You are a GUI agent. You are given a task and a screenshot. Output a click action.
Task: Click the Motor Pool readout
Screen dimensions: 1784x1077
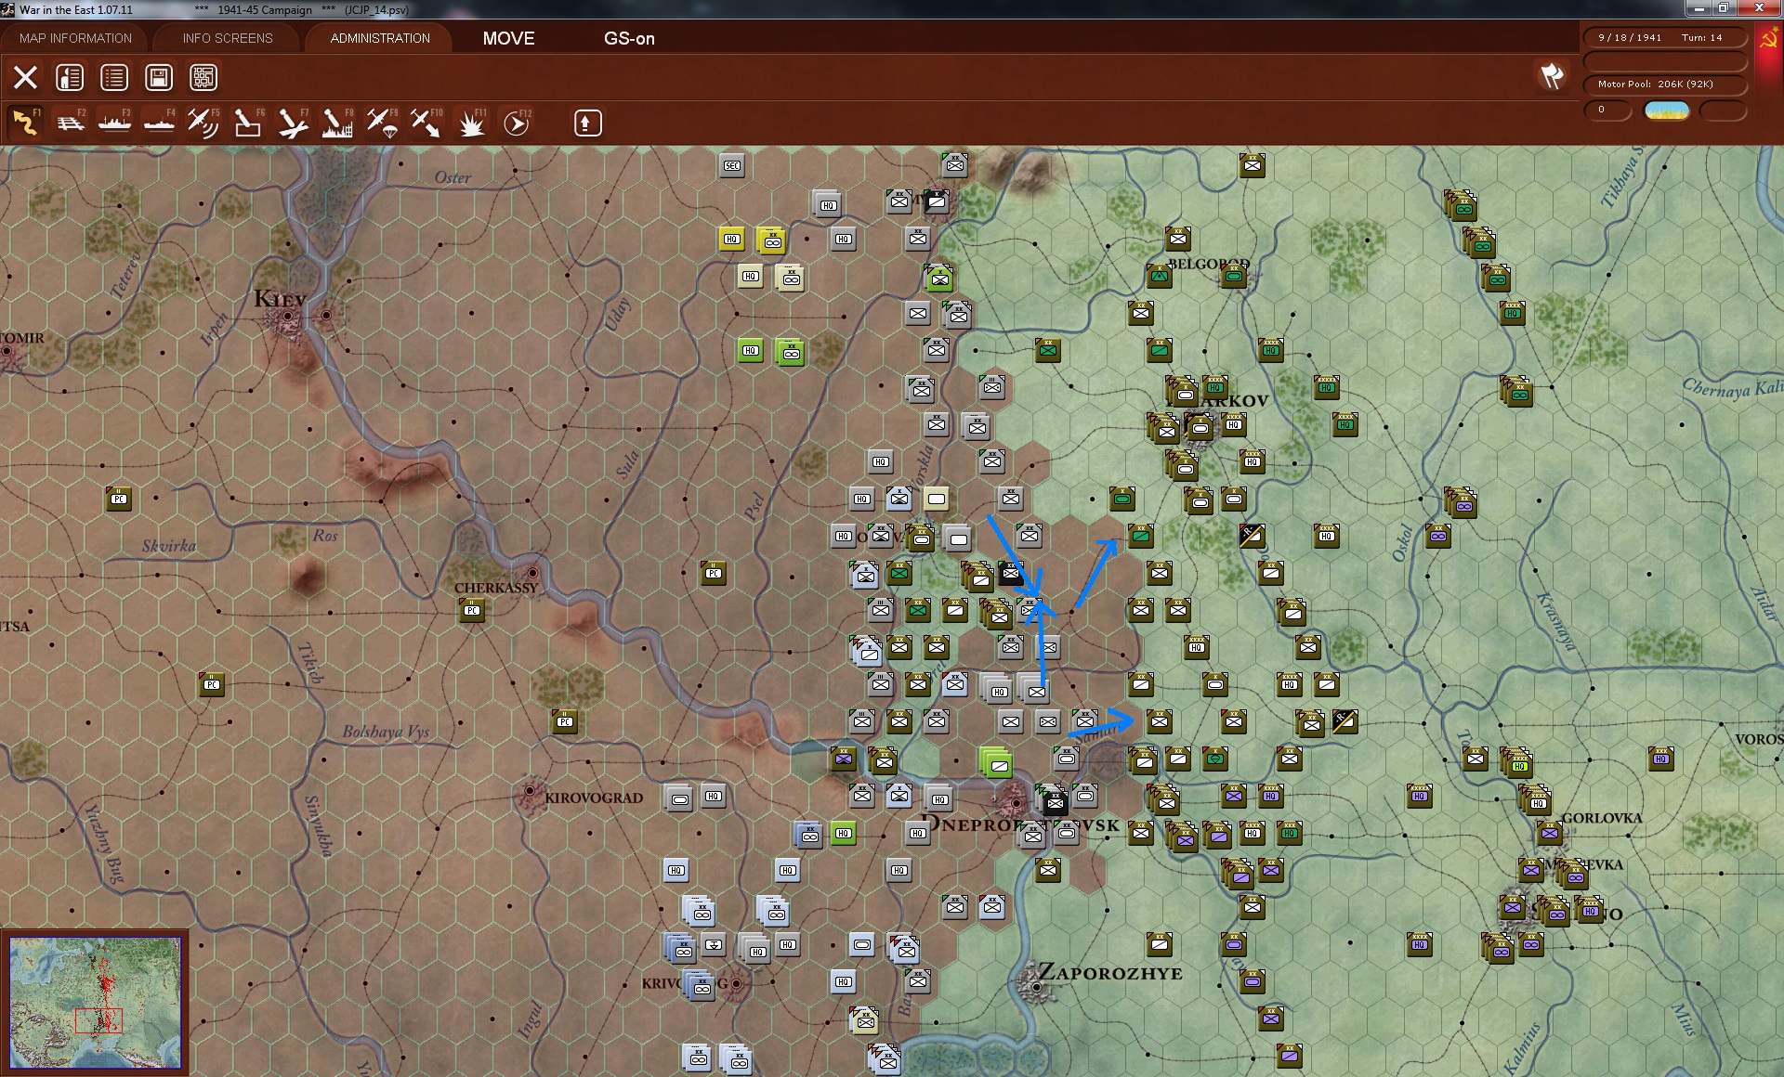tap(1664, 84)
